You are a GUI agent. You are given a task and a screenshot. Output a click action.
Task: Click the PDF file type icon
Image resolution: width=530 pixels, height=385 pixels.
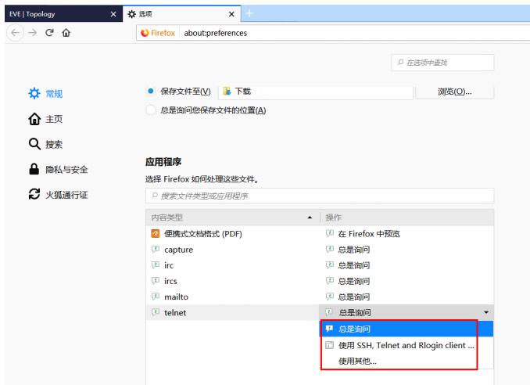[x=155, y=233]
